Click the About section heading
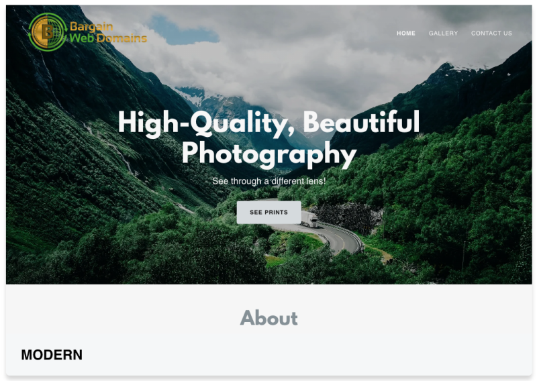The height and width of the screenshot is (381, 537). [x=269, y=318]
